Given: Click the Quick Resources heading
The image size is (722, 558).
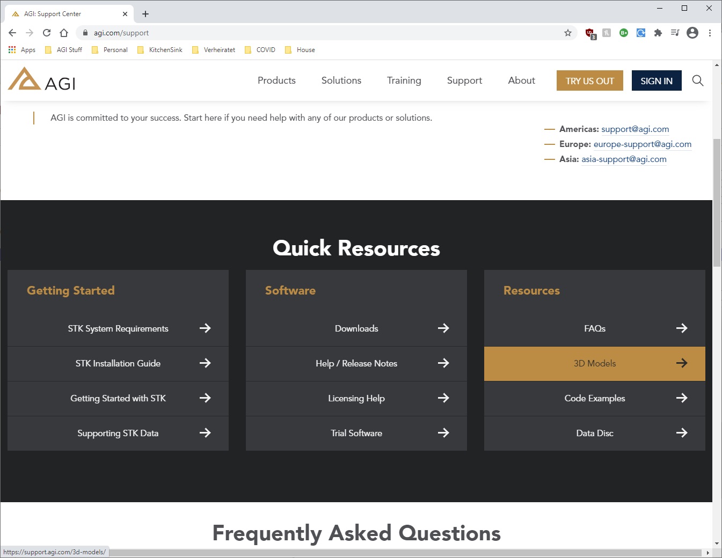Looking at the screenshot, I should tap(356, 248).
